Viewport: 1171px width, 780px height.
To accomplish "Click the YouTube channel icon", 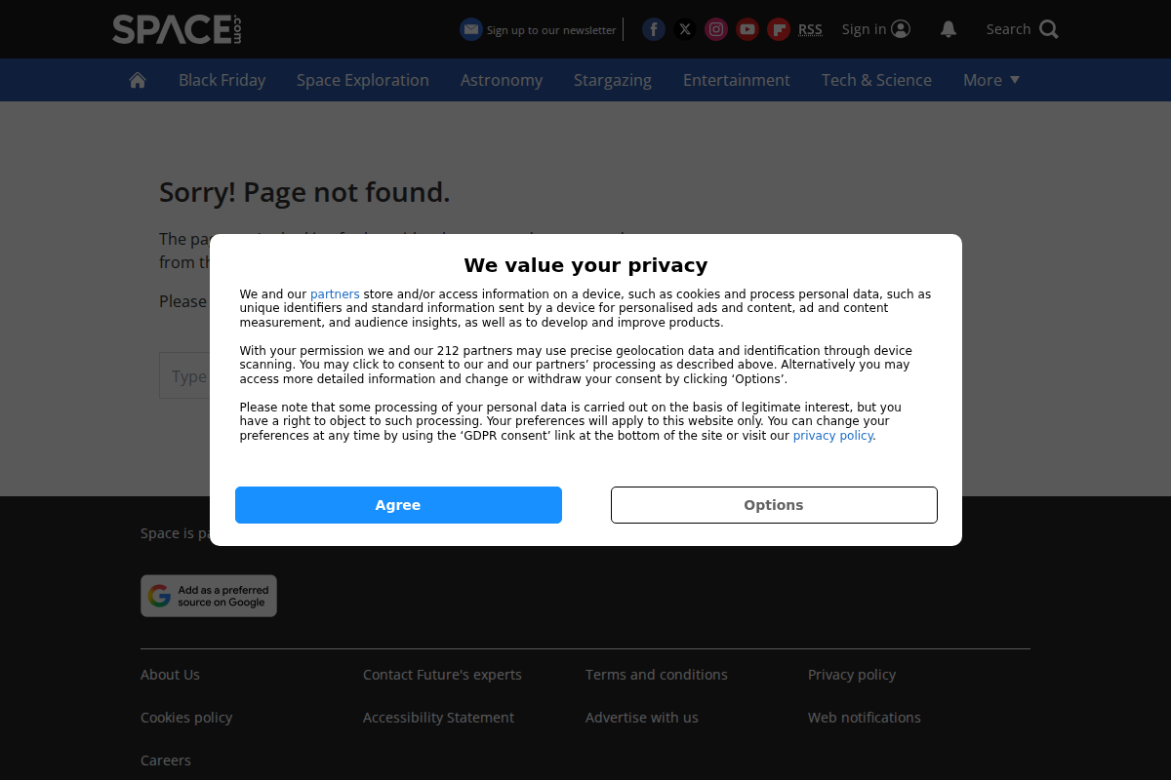I will click(x=747, y=29).
